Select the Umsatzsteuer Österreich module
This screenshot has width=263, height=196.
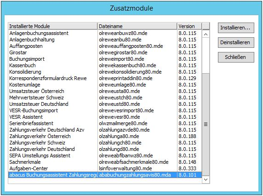[105, 91]
